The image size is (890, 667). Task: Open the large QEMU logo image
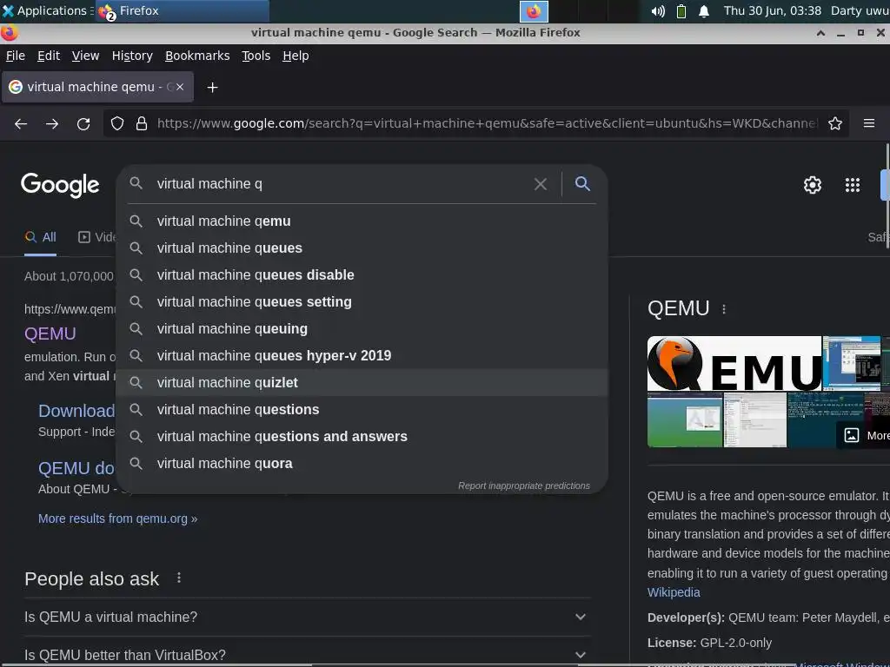[x=734, y=364]
